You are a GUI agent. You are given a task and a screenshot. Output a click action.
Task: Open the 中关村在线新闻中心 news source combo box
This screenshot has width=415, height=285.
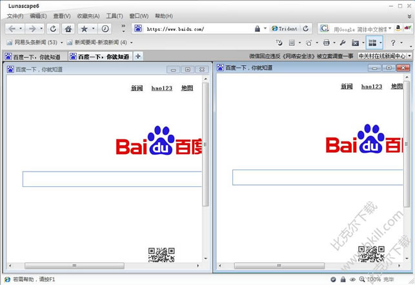click(x=385, y=56)
